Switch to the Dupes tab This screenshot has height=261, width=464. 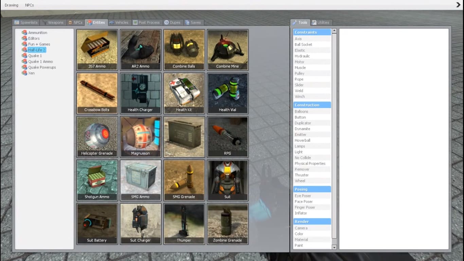click(x=173, y=22)
